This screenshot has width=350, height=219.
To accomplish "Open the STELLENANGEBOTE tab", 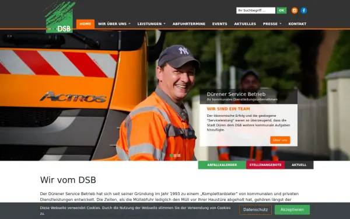I will coord(265,165).
